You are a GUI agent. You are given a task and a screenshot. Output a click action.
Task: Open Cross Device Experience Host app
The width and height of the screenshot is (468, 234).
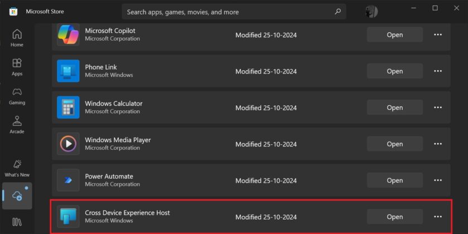click(x=394, y=217)
